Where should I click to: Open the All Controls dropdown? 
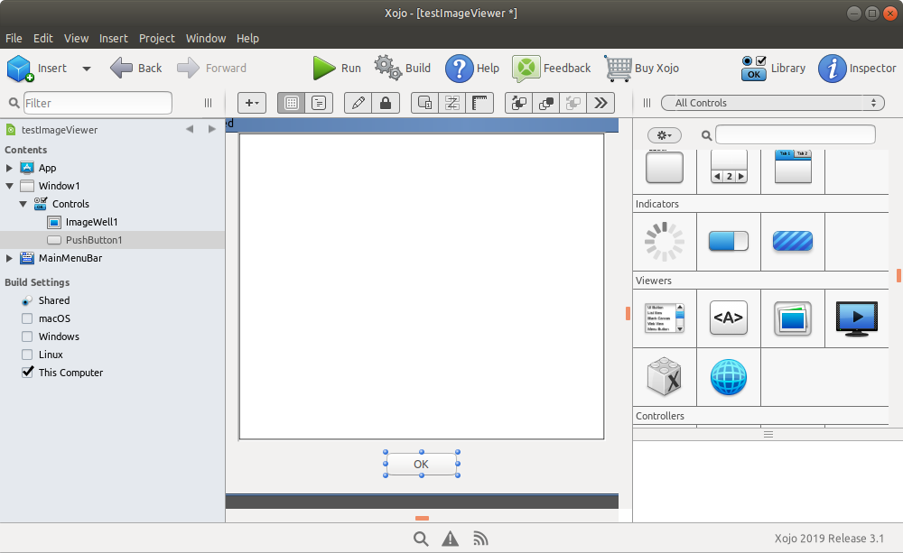772,103
